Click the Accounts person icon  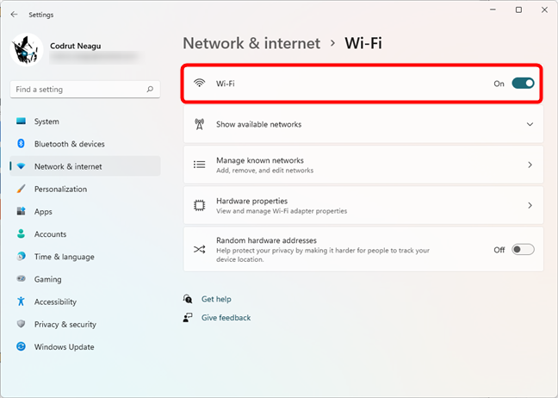click(x=21, y=233)
